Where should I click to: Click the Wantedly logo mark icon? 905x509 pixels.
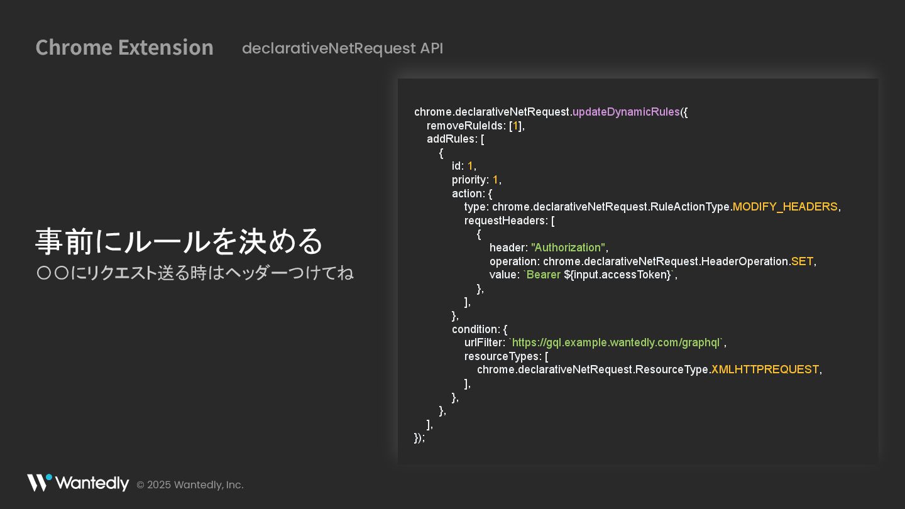point(39,483)
